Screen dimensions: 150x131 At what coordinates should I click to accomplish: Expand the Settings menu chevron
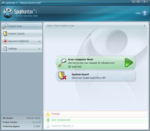39,49
